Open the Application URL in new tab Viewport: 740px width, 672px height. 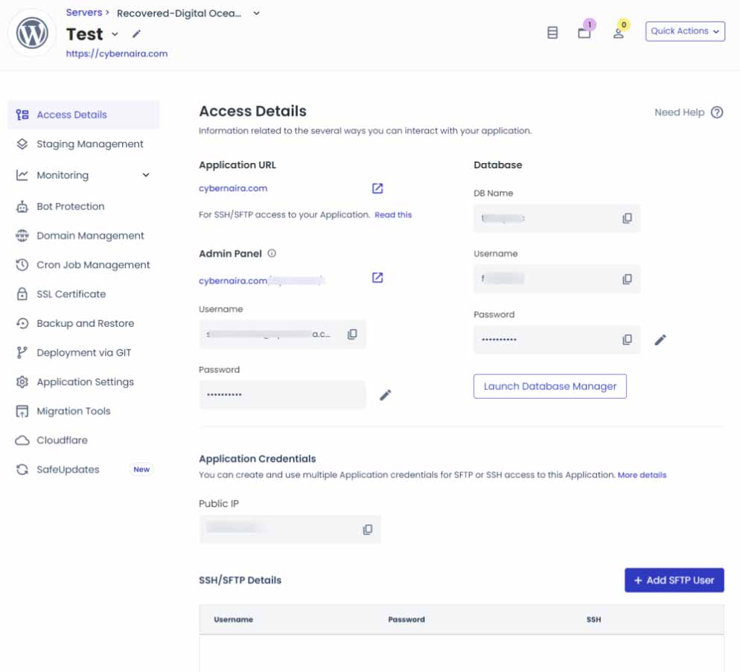pyautogui.click(x=377, y=188)
